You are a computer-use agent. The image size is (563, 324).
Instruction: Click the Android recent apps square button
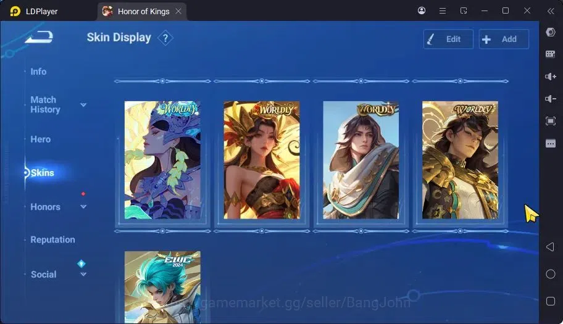point(551,301)
